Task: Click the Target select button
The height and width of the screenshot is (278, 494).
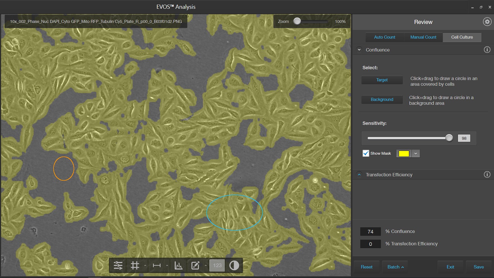Action: [382, 80]
